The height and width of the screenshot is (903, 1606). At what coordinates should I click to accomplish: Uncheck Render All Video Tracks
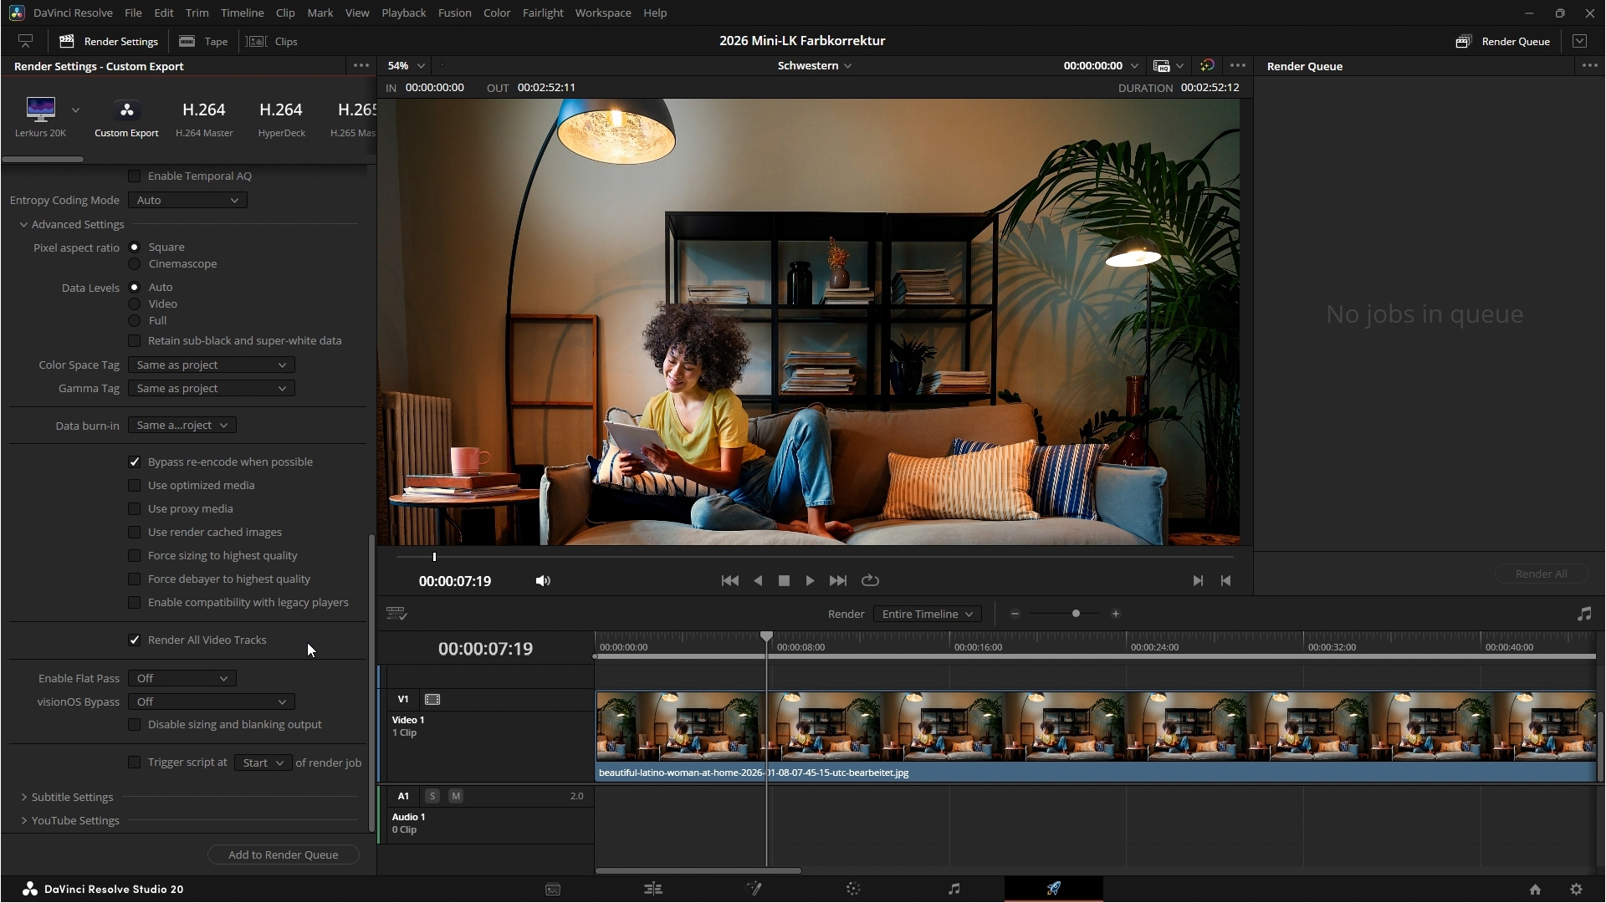pyautogui.click(x=134, y=640)
